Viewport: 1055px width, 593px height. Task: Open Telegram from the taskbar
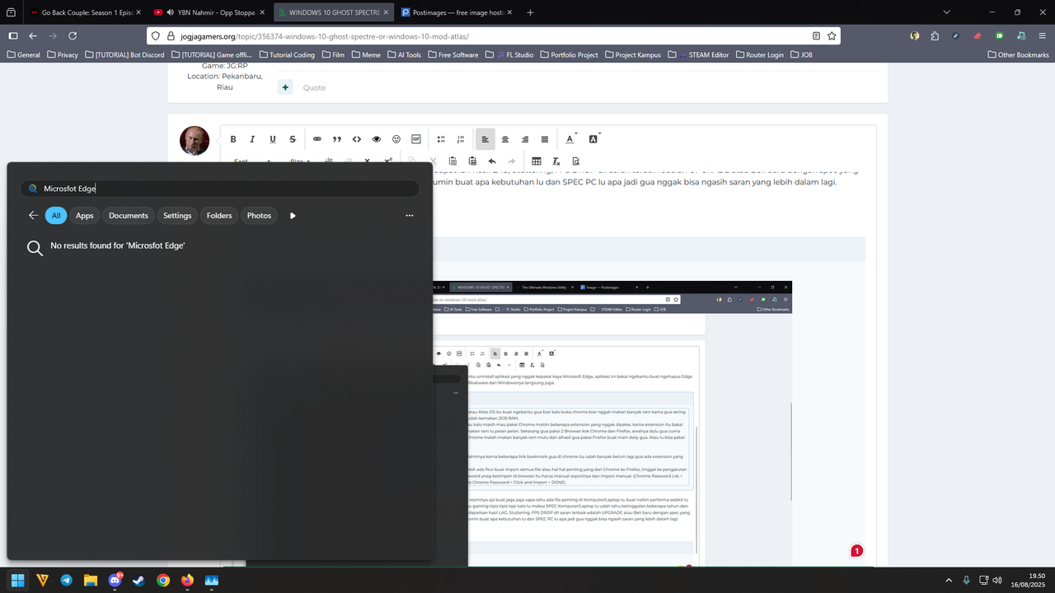[x=66, y=580]
